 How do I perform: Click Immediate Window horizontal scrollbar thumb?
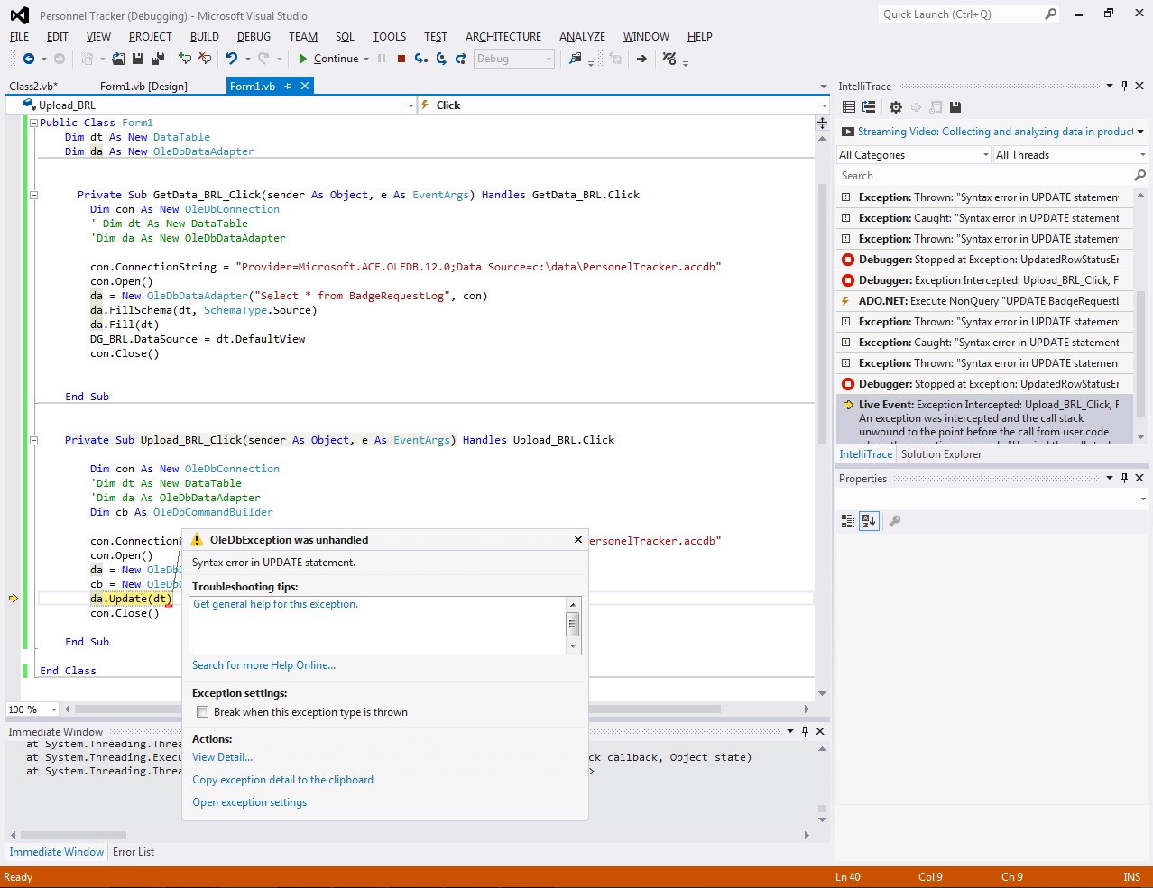tap(73, 835)
